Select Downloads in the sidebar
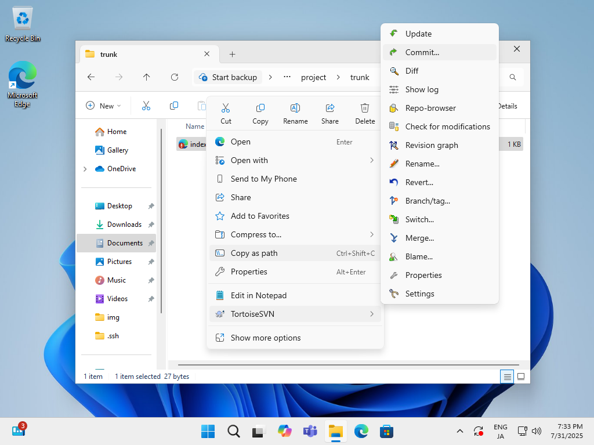594x445 pixels. click(117, 225)
